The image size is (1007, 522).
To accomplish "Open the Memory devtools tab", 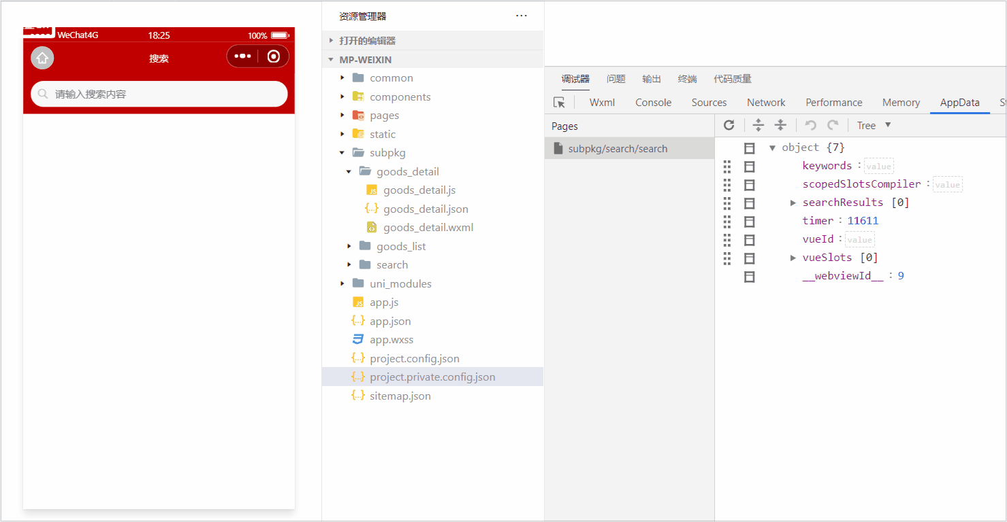I will pyautogui.click(x=901, y=103).
